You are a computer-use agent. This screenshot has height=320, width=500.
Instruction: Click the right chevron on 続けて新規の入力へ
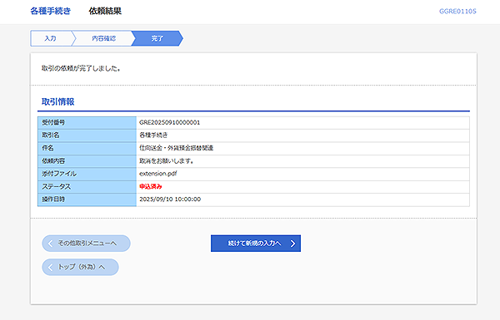click(292, 244)
